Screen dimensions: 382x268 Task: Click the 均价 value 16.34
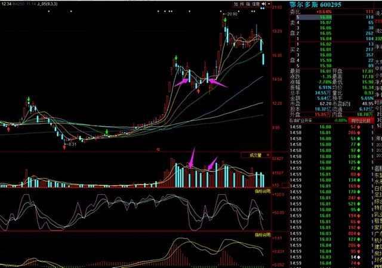pyautogui.click(x=368, y=88)
